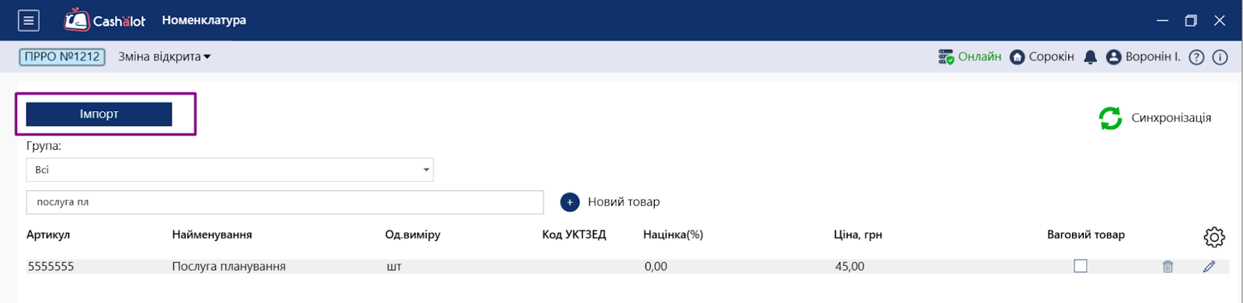1243x303 pixels.
Task: Open table settings gear icon
Action: (x=1214, y=237)
